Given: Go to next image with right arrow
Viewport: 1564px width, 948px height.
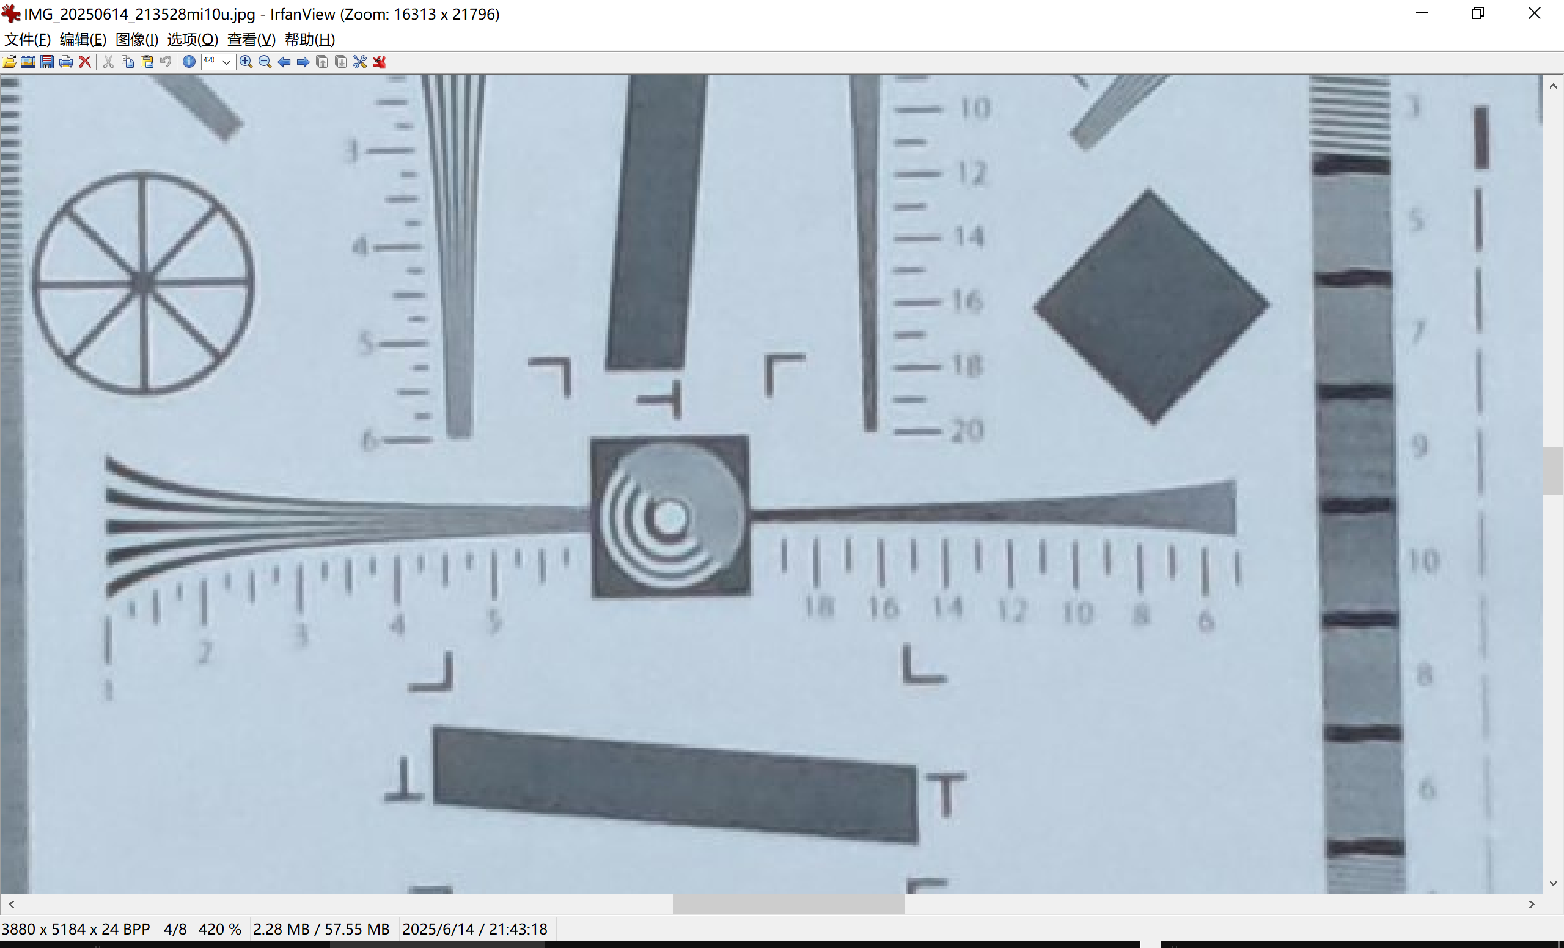Looking at the screenshot, I should pos(303,62).
